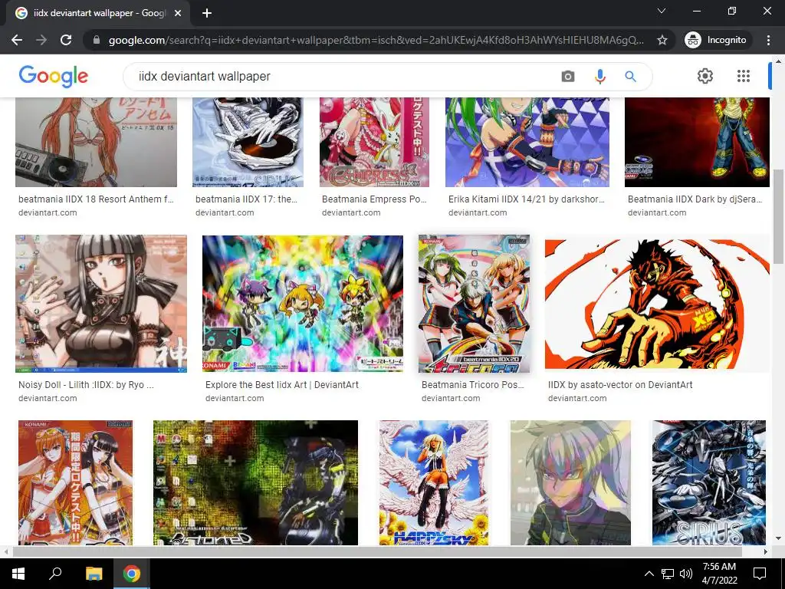Click 'Erika Kitami IIDX 14/21 by darkshor...' title

click(526, 199)
